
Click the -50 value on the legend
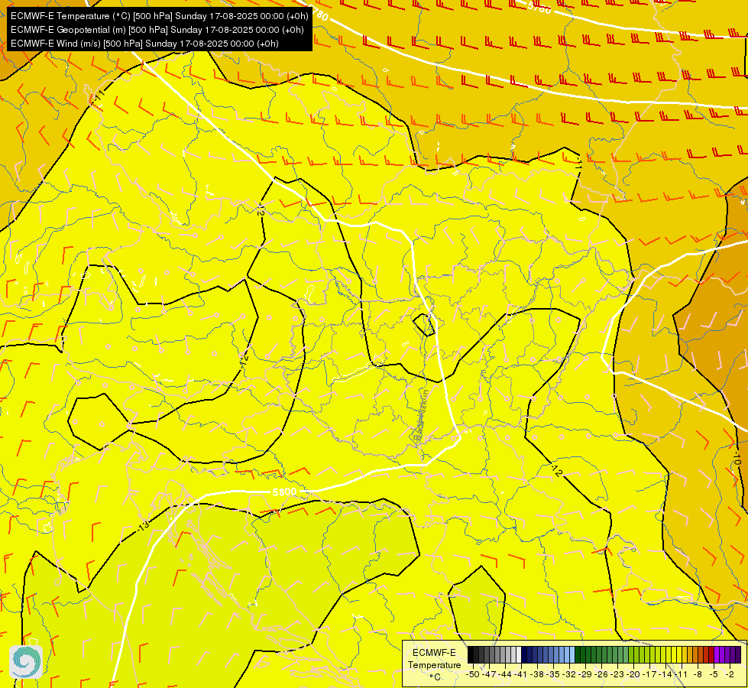[x=473, y=675]
